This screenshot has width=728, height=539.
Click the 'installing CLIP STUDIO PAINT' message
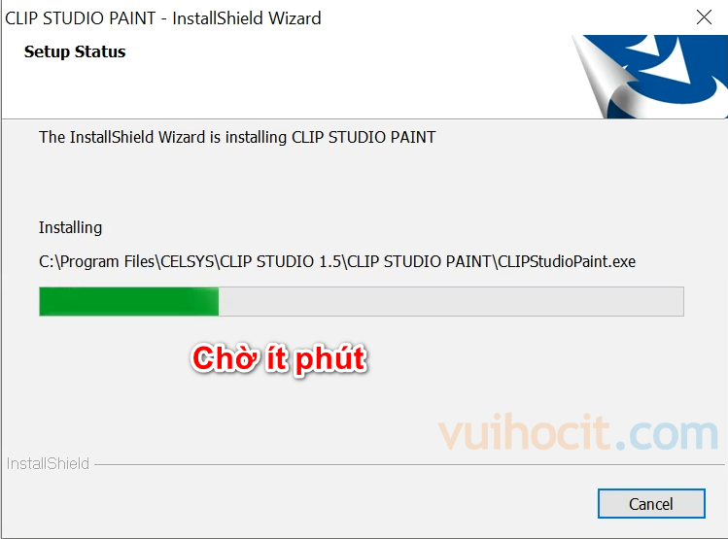[x=237, y=137]
